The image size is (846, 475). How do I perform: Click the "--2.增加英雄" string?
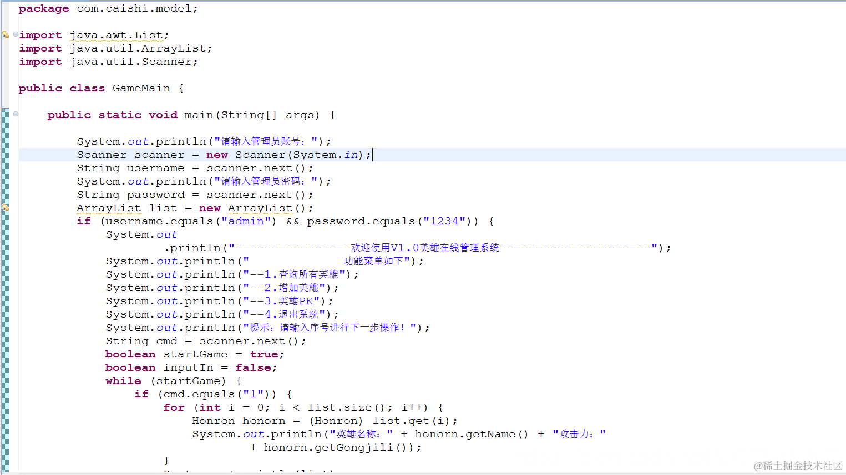point(284,288)
